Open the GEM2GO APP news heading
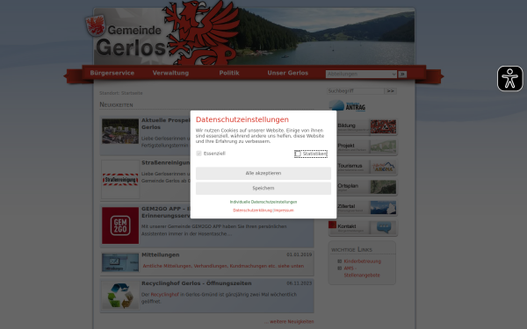Viewport: 527px width, 329px height. tap(166, 212)
